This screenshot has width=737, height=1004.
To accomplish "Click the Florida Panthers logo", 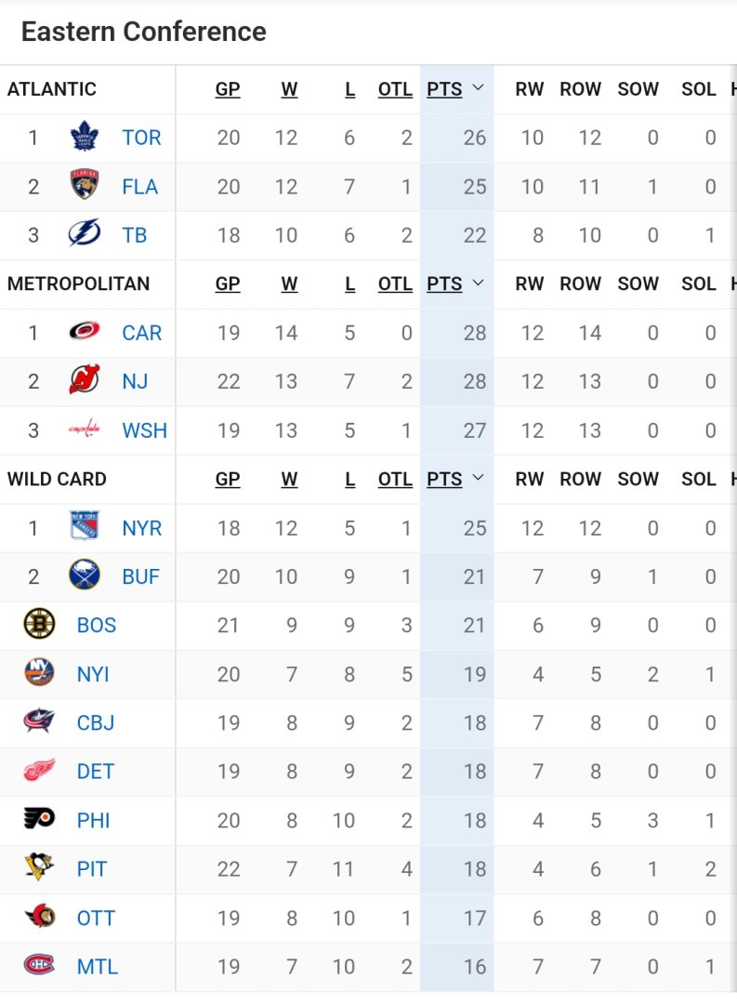I will tap(85, 186).
